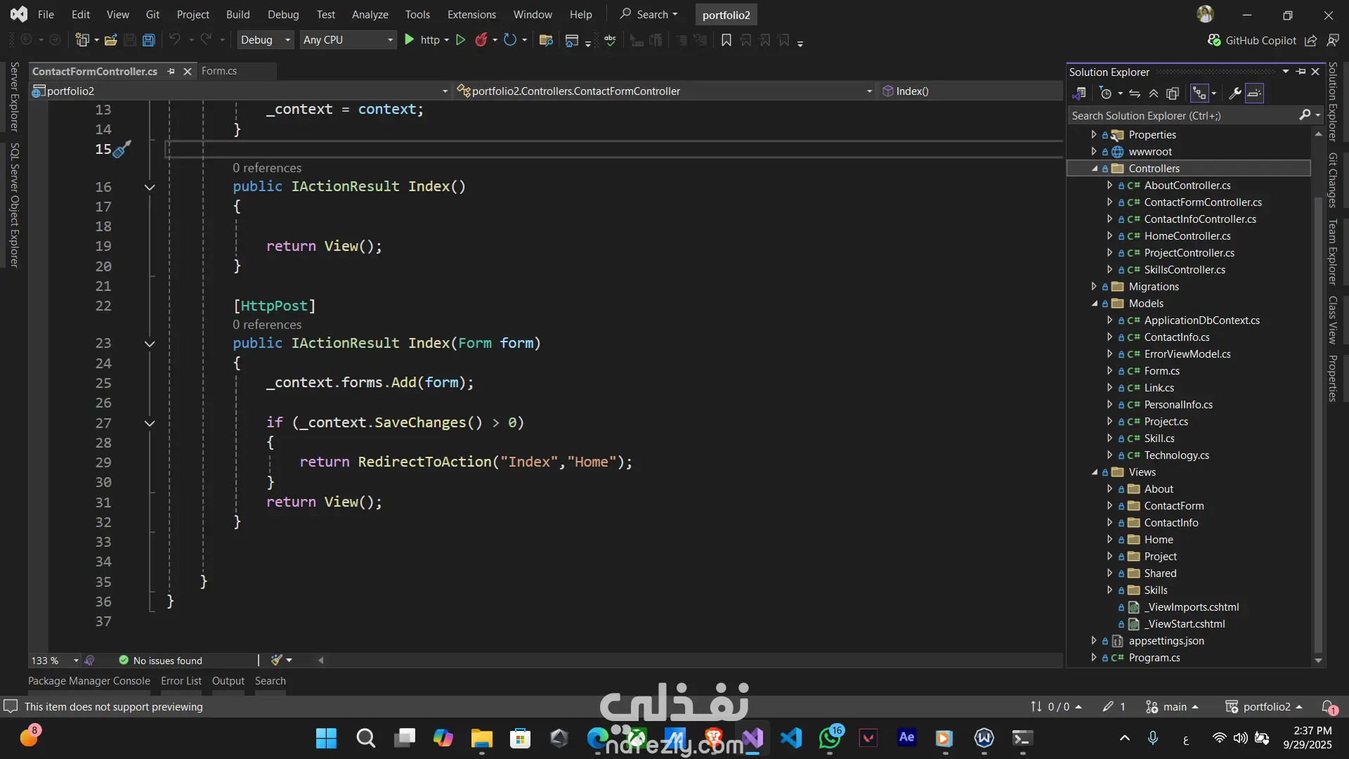Click the http start debugging button
Screen dimensions: 1349x759
(419, 40)
